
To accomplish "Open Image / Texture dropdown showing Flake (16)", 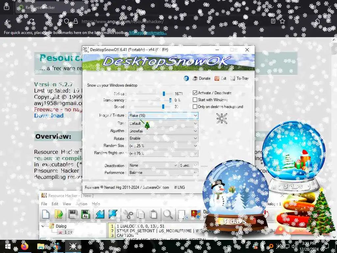I will (x=163, y=116).
